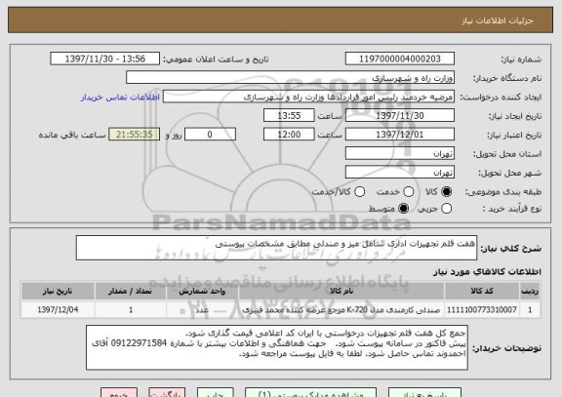Click the تاریخ نیاز column header
The height and width of the screenshot is (397, 562).
58,292
